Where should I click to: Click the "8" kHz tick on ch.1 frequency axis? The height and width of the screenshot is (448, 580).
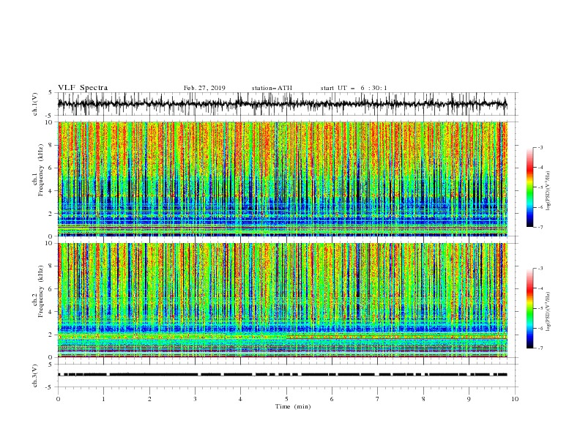[x=51, y=145]
